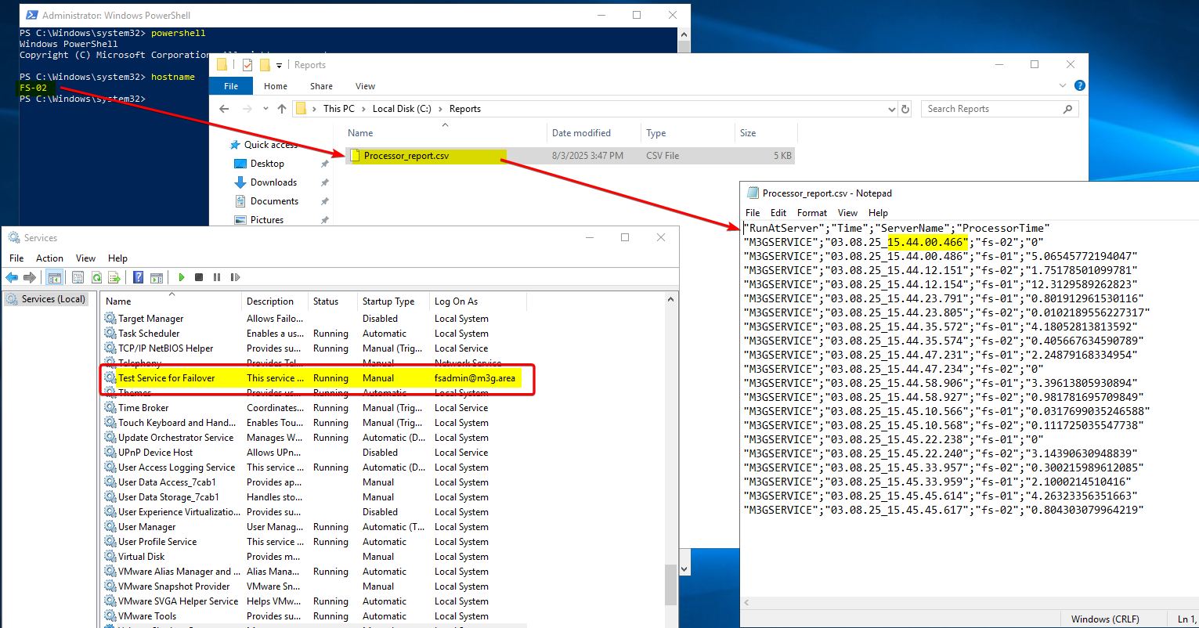Select Update Orchestrator Service row
This screenshot has height=628, width=1199.
pyautogui.click(x=313, y=438)
